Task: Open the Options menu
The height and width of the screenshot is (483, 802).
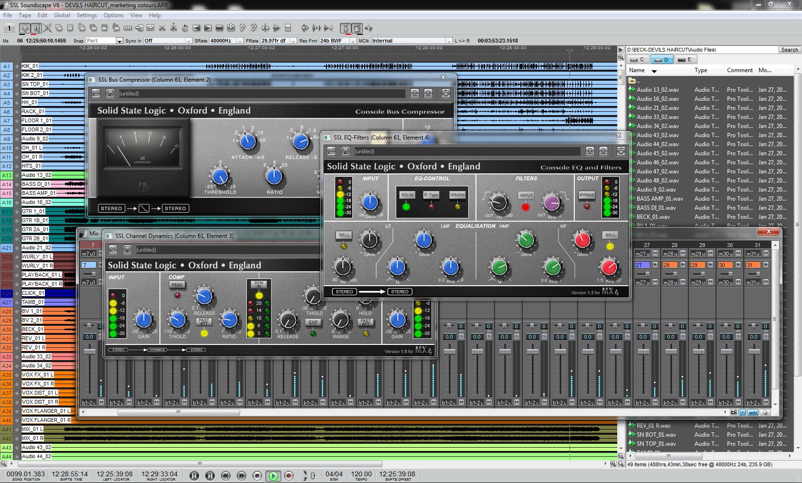Action: tap(114, 15)
